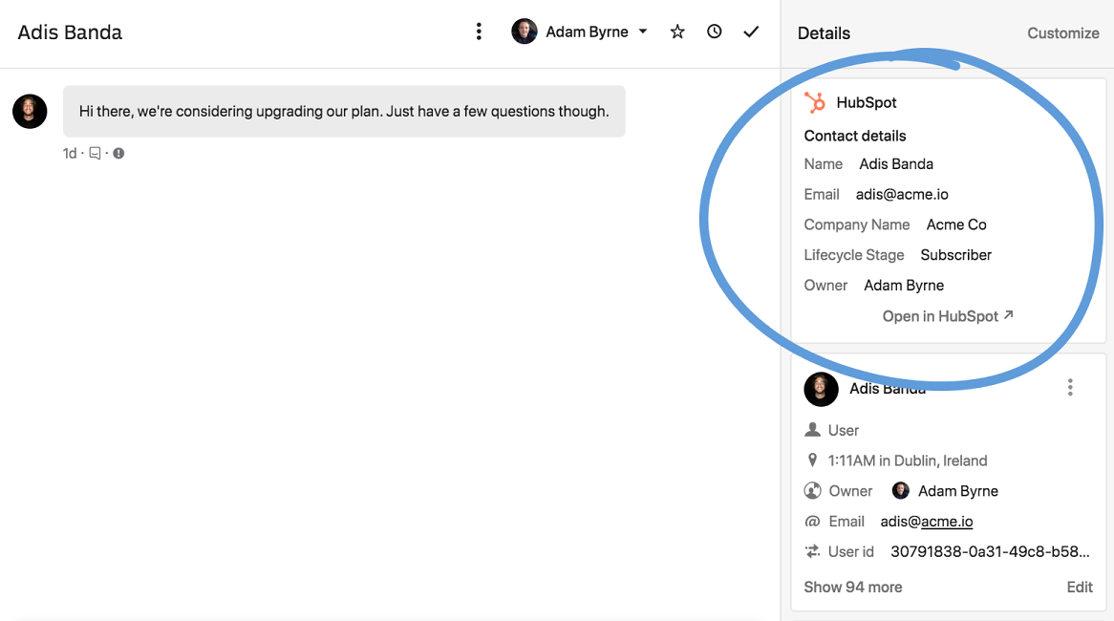The width and height of the screenshot is (1114, 621).
Task: Click HubSpot Name value Adis Banda
Action: (896, 164)
